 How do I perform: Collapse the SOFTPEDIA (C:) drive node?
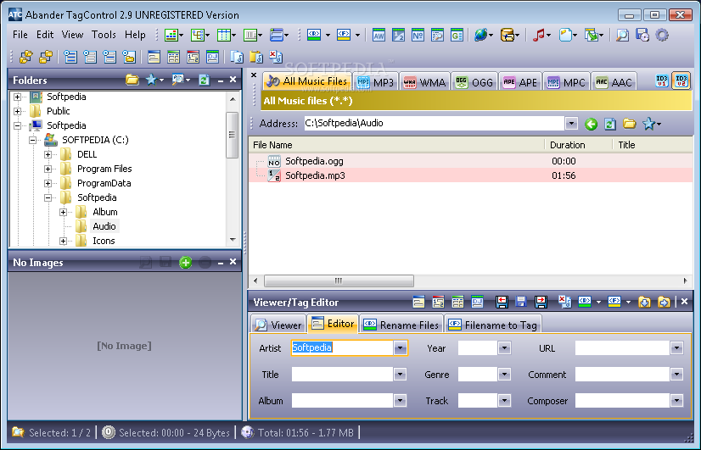coord(32,140)
